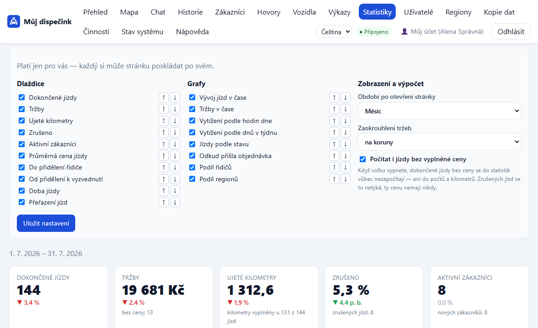Move Podíl řidičů chart up
Viewport: 538px width, 328px height.
pos(334,168)
